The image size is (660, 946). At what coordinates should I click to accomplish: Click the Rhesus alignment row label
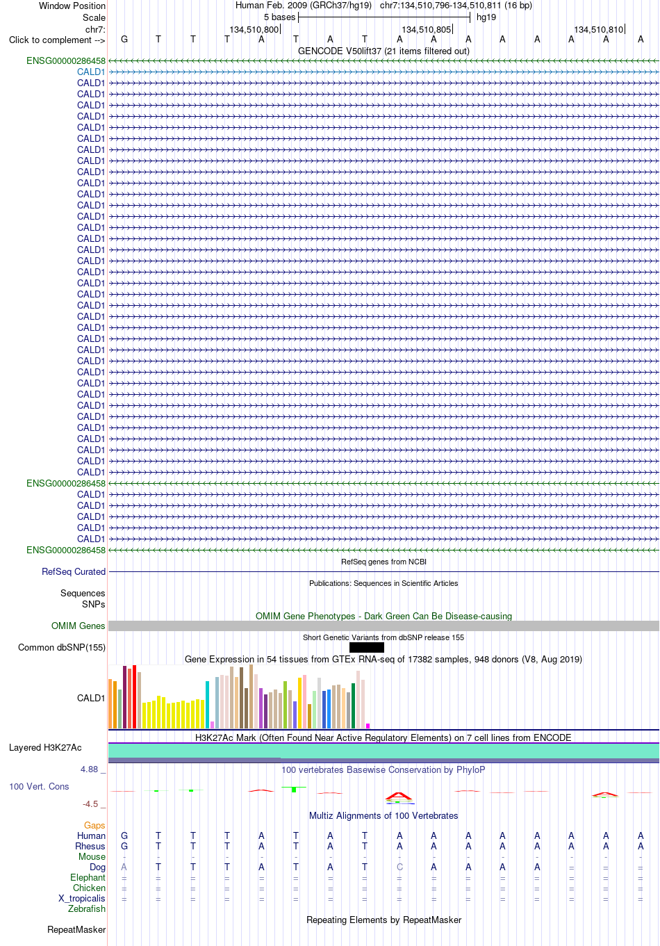(x=90, y=846)
